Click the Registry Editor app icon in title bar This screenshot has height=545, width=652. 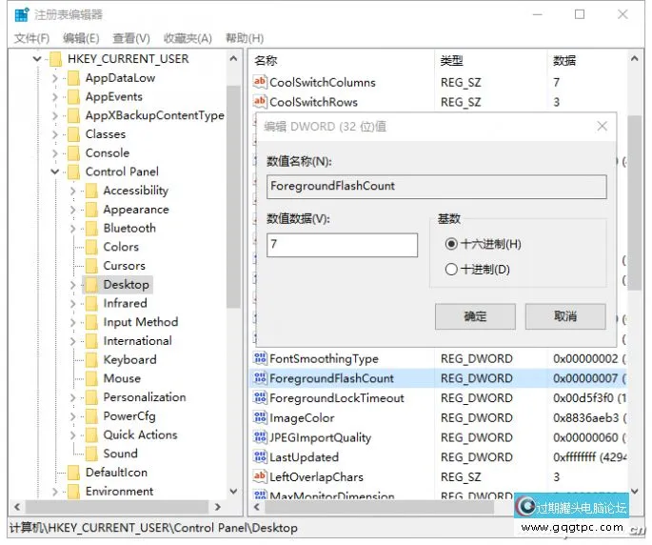[x=20, y=14]
